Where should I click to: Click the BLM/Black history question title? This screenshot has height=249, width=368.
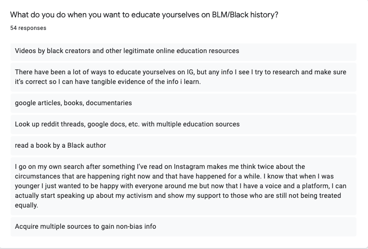click(144, 15)
